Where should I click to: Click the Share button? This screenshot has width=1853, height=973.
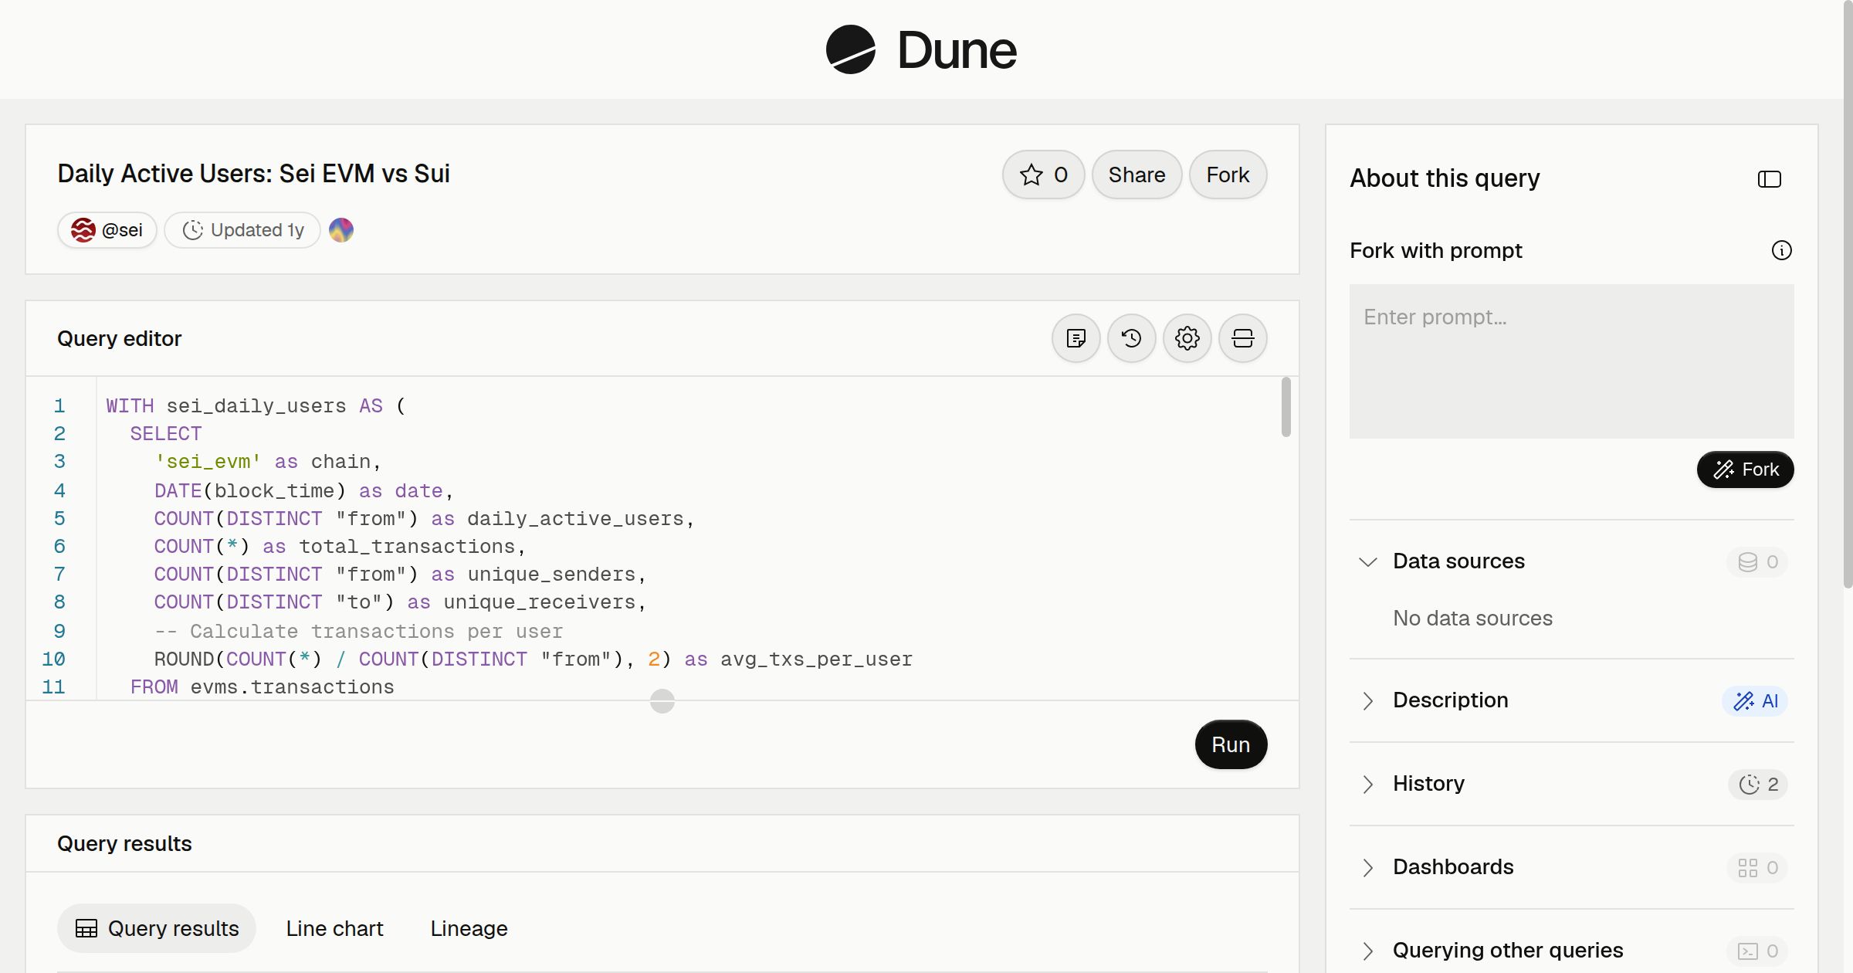[x=1137, y=175]
